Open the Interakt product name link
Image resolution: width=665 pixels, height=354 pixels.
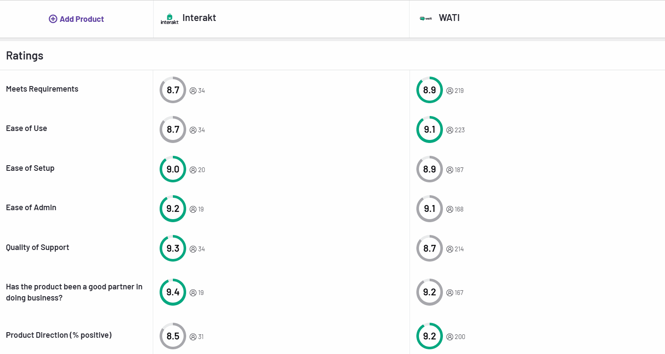[x=199, y=18]
